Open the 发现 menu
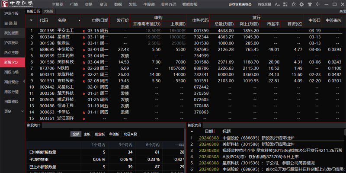 133,4
